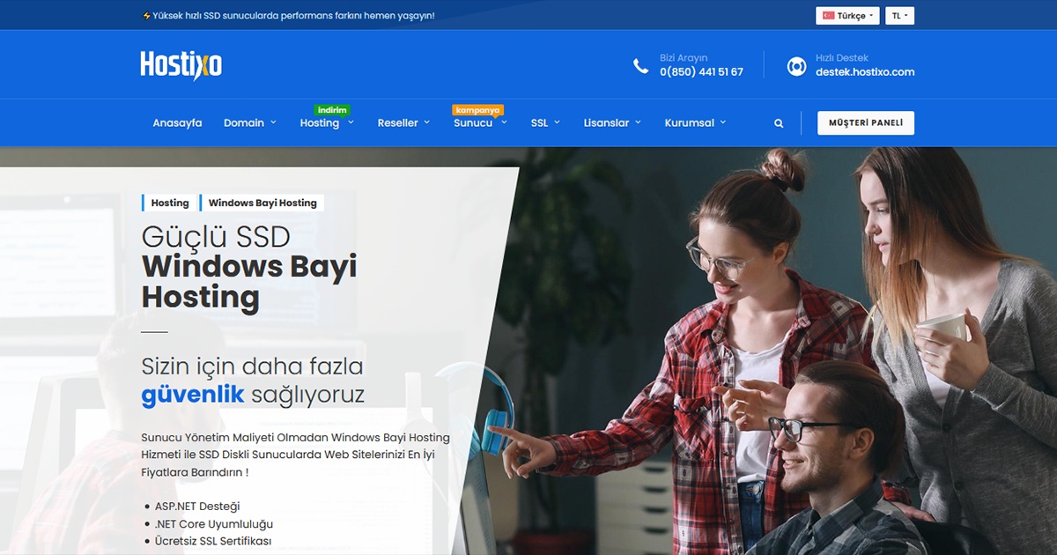The height and width of the screenshot is (555, 1057).
Task: Expand the Lisanslar menu chevron
Action: click(x=640, y=122)
